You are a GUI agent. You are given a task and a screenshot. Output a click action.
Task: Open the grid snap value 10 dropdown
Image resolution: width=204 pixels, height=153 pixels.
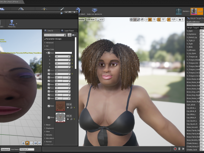pos(154,20)
